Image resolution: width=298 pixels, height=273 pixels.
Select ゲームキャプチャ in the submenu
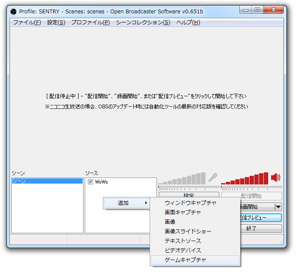[x=195, y=260]
